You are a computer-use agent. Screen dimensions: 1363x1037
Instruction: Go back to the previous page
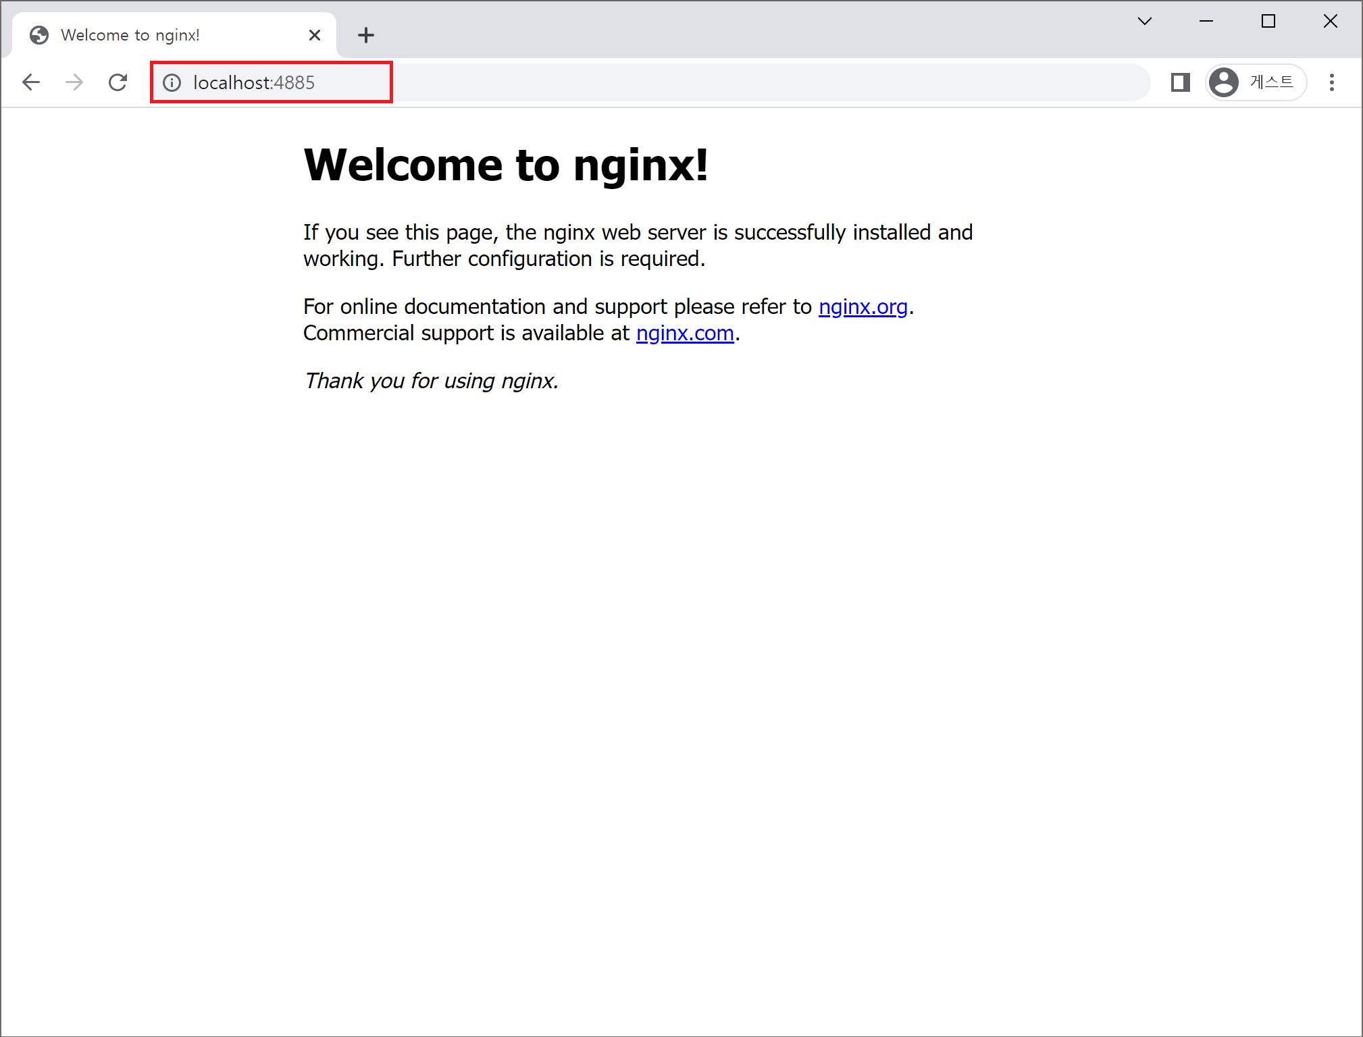point(31,82)
